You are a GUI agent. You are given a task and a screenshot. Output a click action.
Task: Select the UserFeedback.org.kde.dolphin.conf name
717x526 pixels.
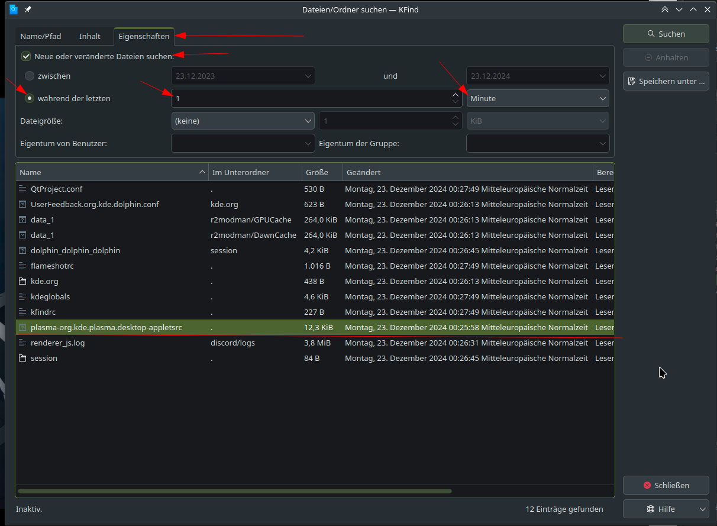[x=95, y=204]
